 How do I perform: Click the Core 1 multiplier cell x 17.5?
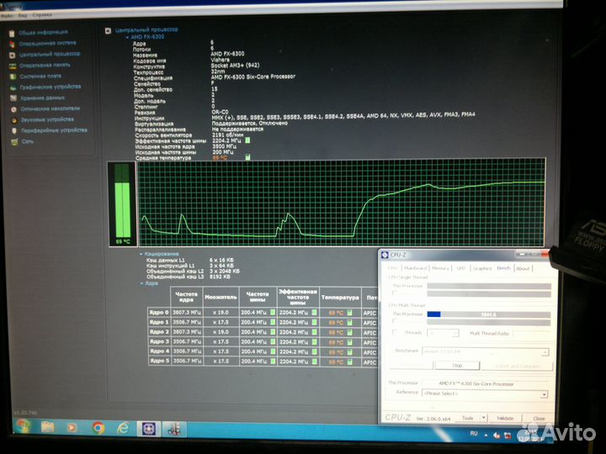tap(221, 322)
